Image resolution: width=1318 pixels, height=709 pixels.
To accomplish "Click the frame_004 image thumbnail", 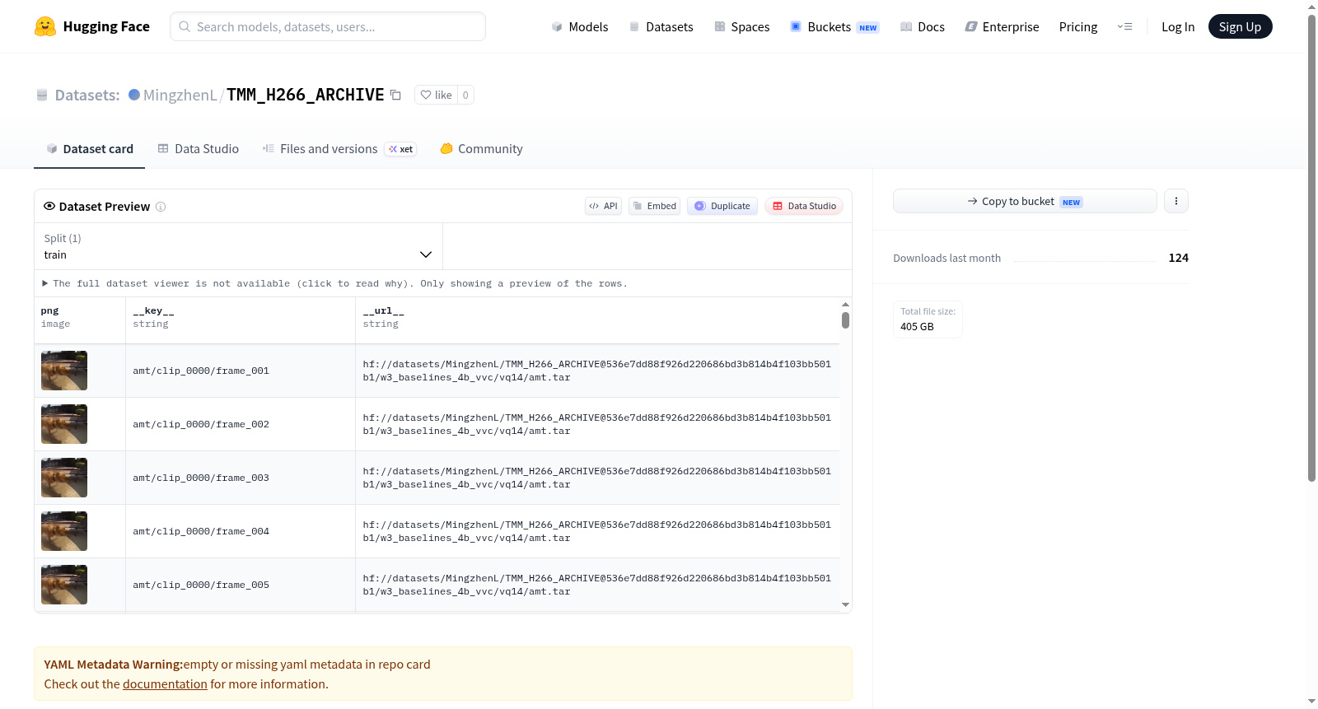I will 64,531.
